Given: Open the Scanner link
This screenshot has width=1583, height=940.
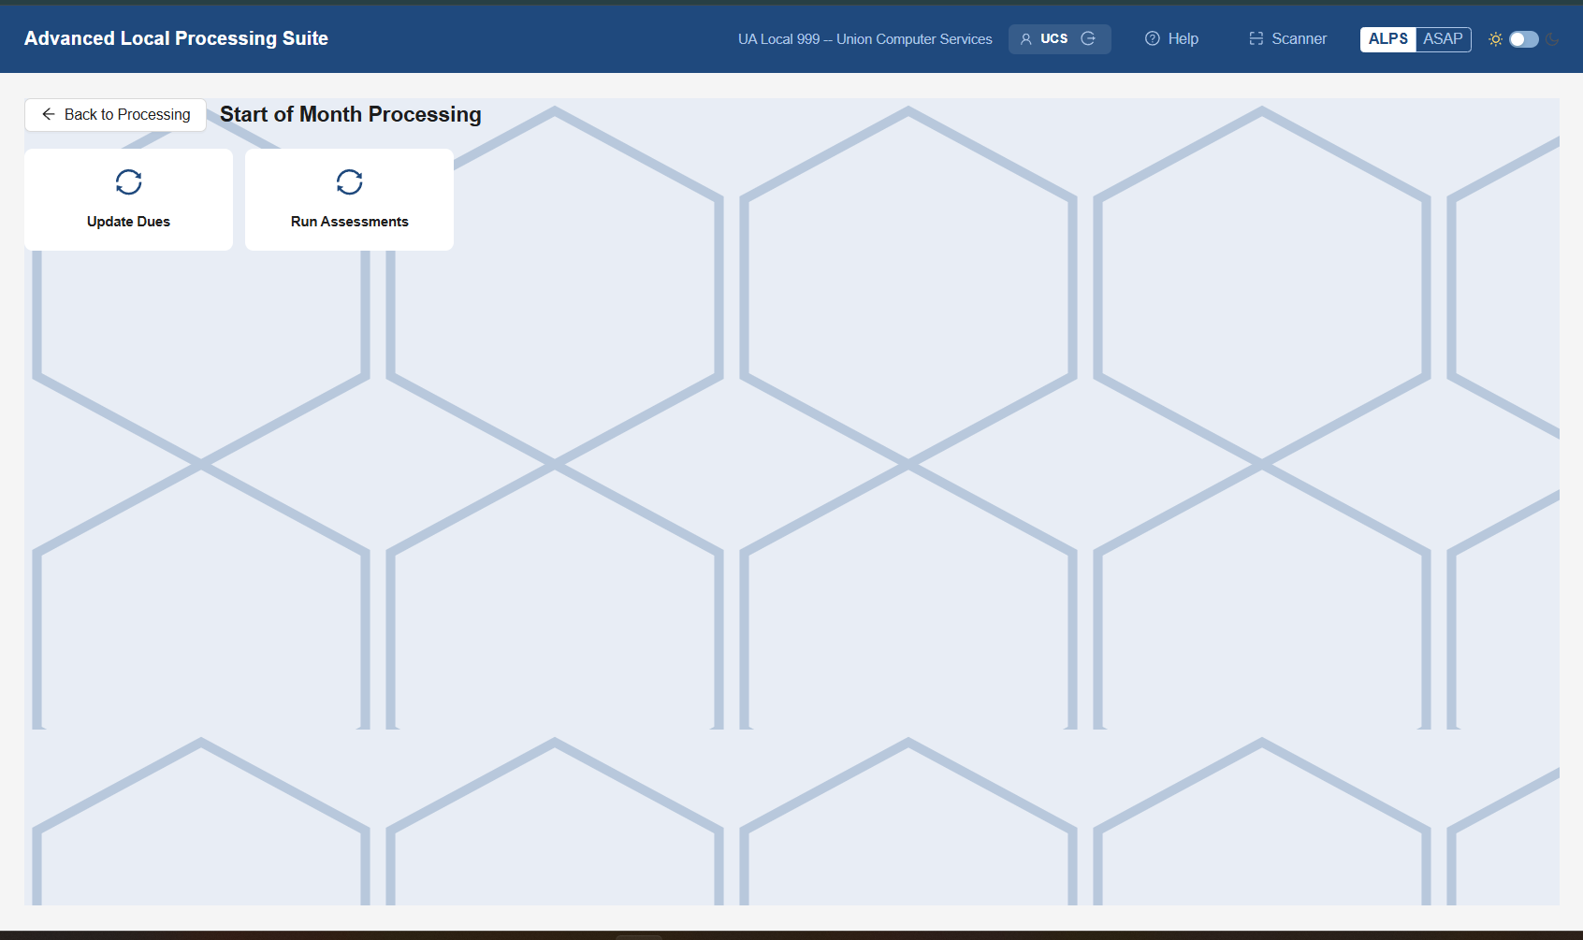Looking at the screenshot, I should [1287, 39].
